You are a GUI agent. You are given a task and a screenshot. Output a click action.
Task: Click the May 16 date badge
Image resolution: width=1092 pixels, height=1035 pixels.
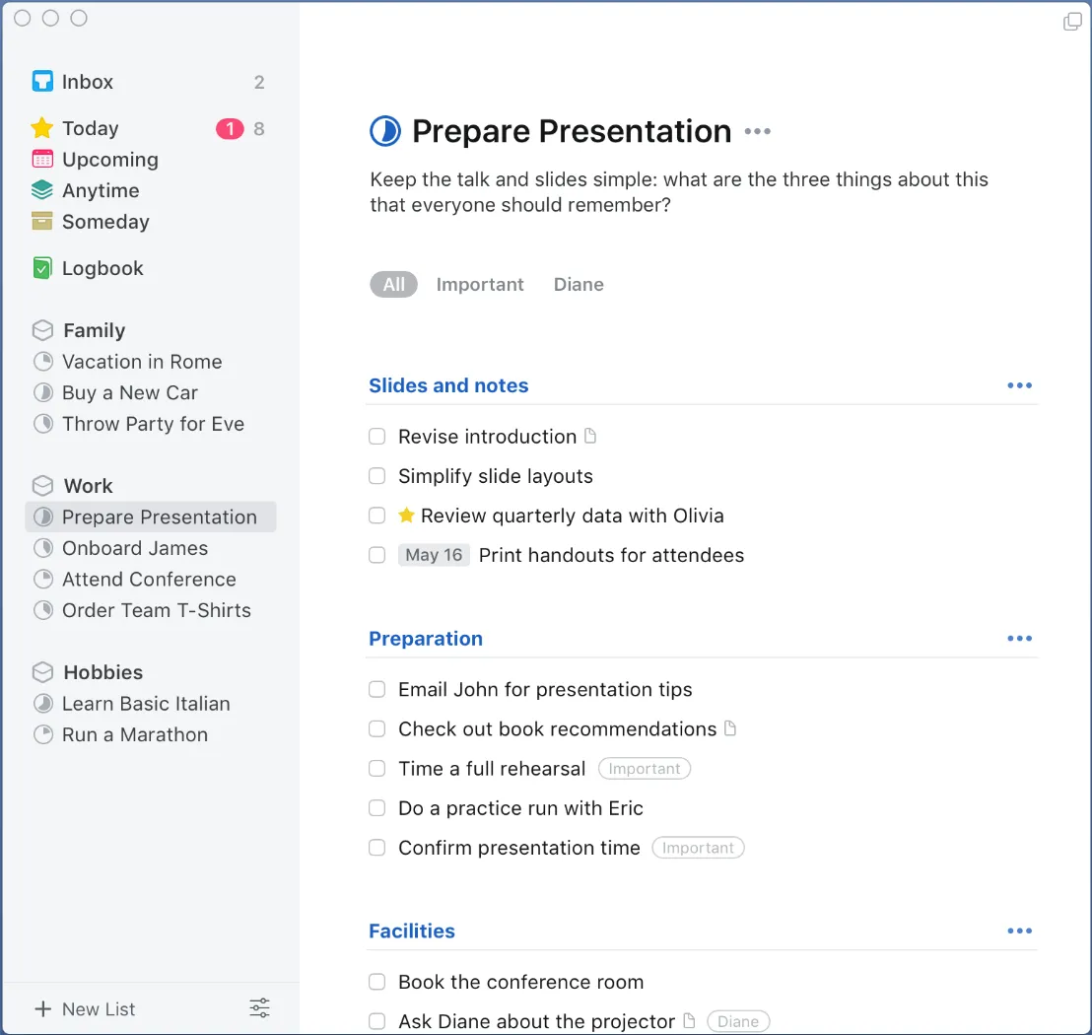point(434,555)
